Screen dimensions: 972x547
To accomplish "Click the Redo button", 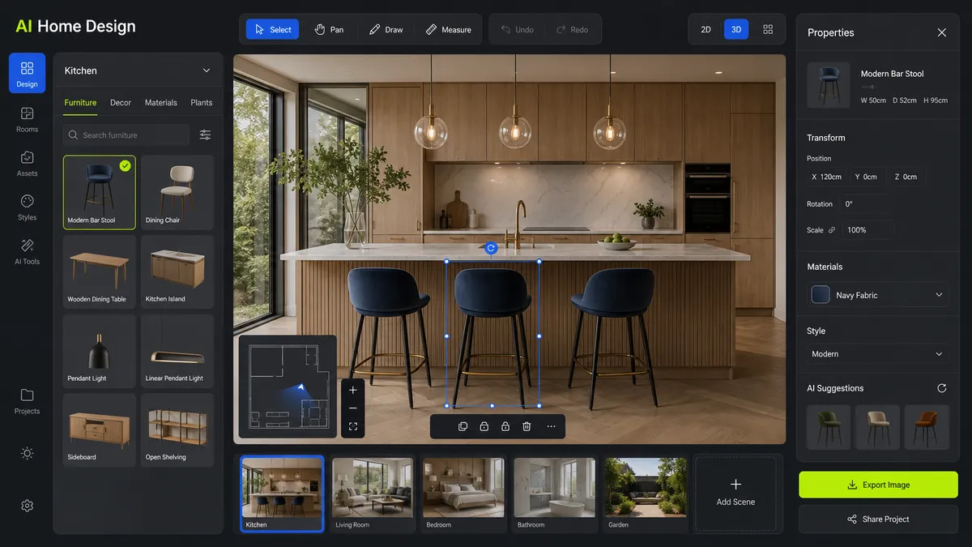I will [x=572, y=29].
